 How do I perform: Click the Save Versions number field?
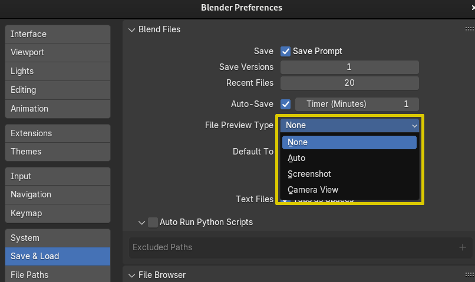[x=349, y=67]
